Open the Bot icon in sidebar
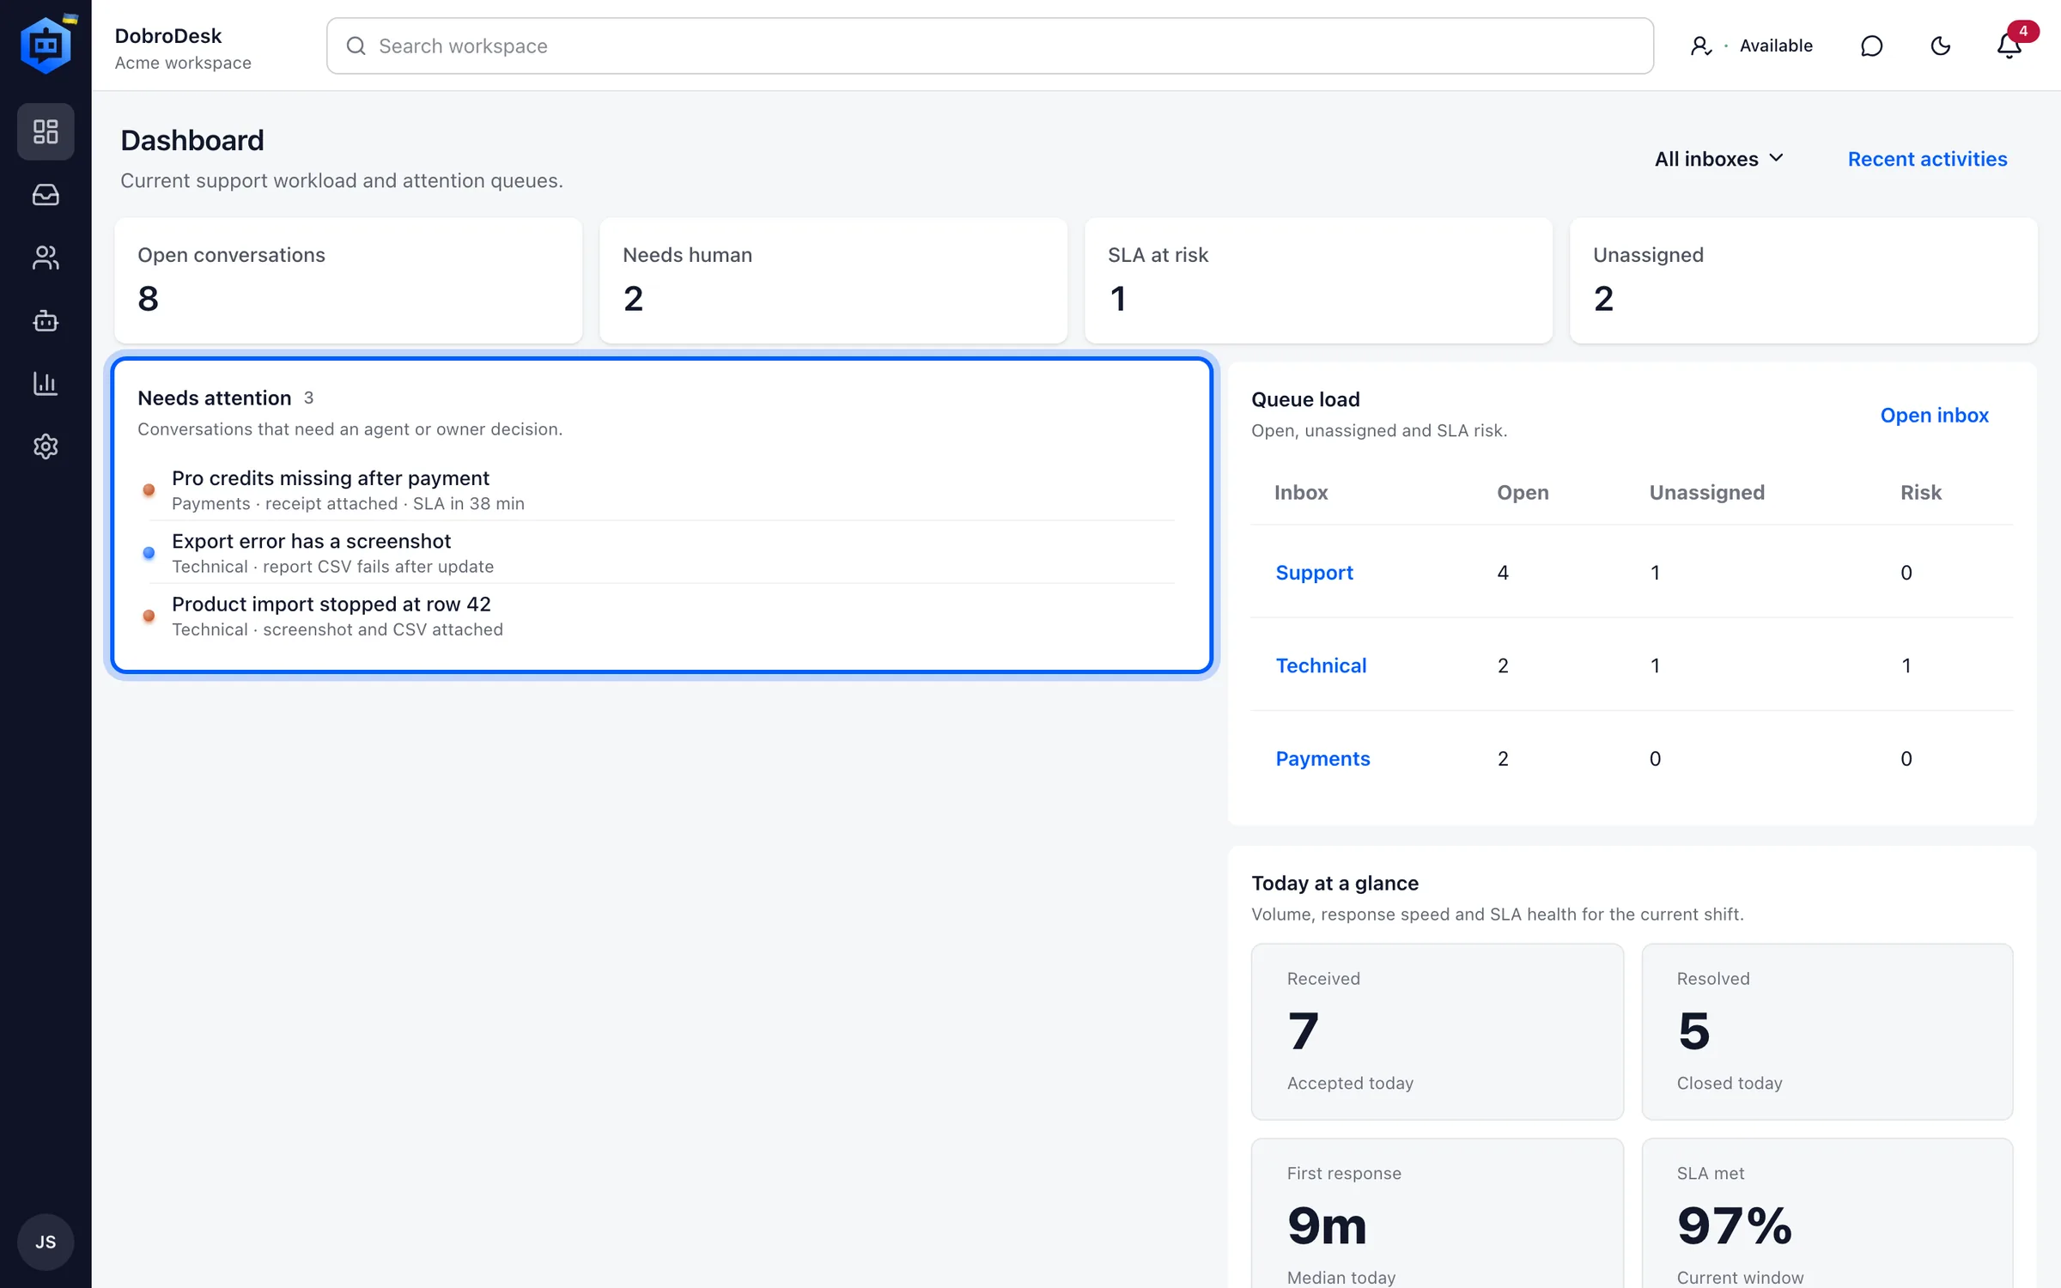 click(46, 321)
